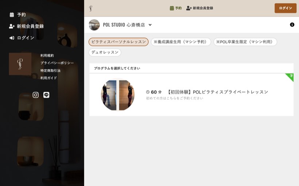Screen dimensions: 299x186
Task: Open 利用規約 link
Action: point(47,56)
